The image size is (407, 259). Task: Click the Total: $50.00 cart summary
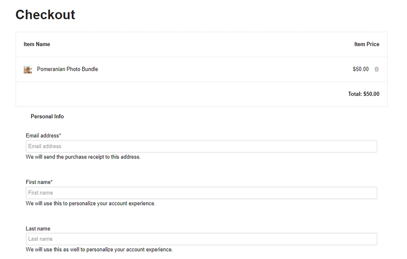364,94
